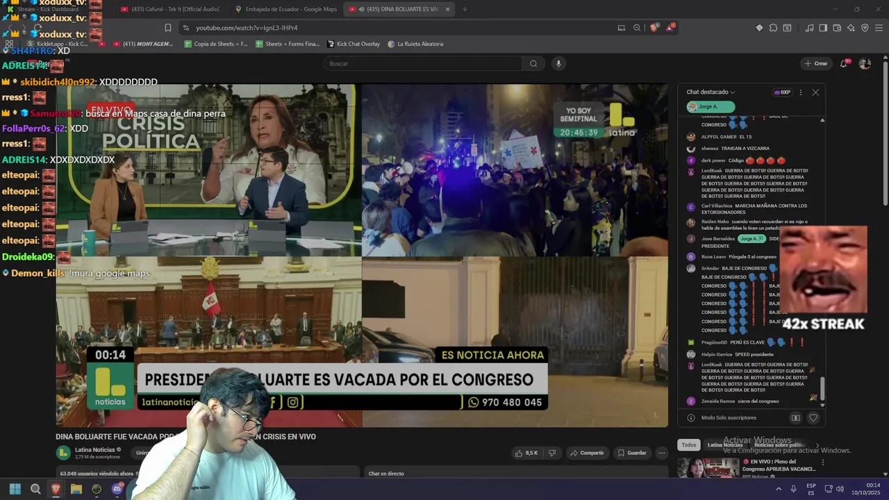889x500 pixels.
Task: Click the 0XP points badge in chat
Action: point(783,92)
